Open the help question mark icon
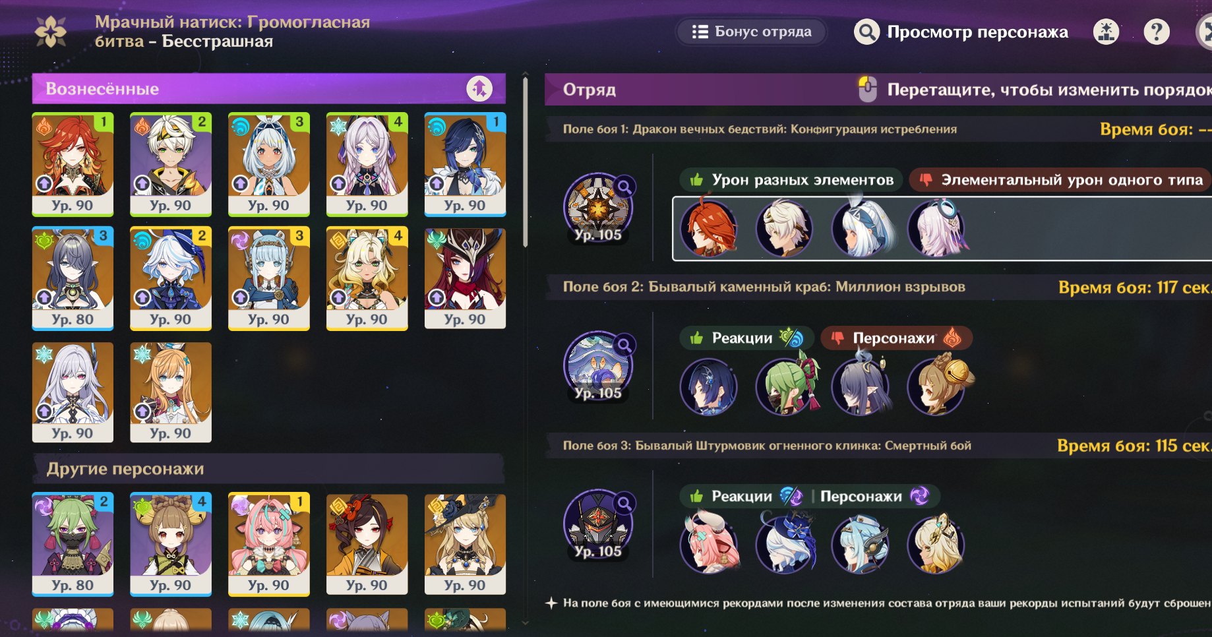The image size is (1212, 637). pos(1157,32)
